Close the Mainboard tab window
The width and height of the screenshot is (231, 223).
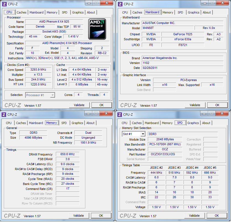pyautogui.click(x=223, y=3)
